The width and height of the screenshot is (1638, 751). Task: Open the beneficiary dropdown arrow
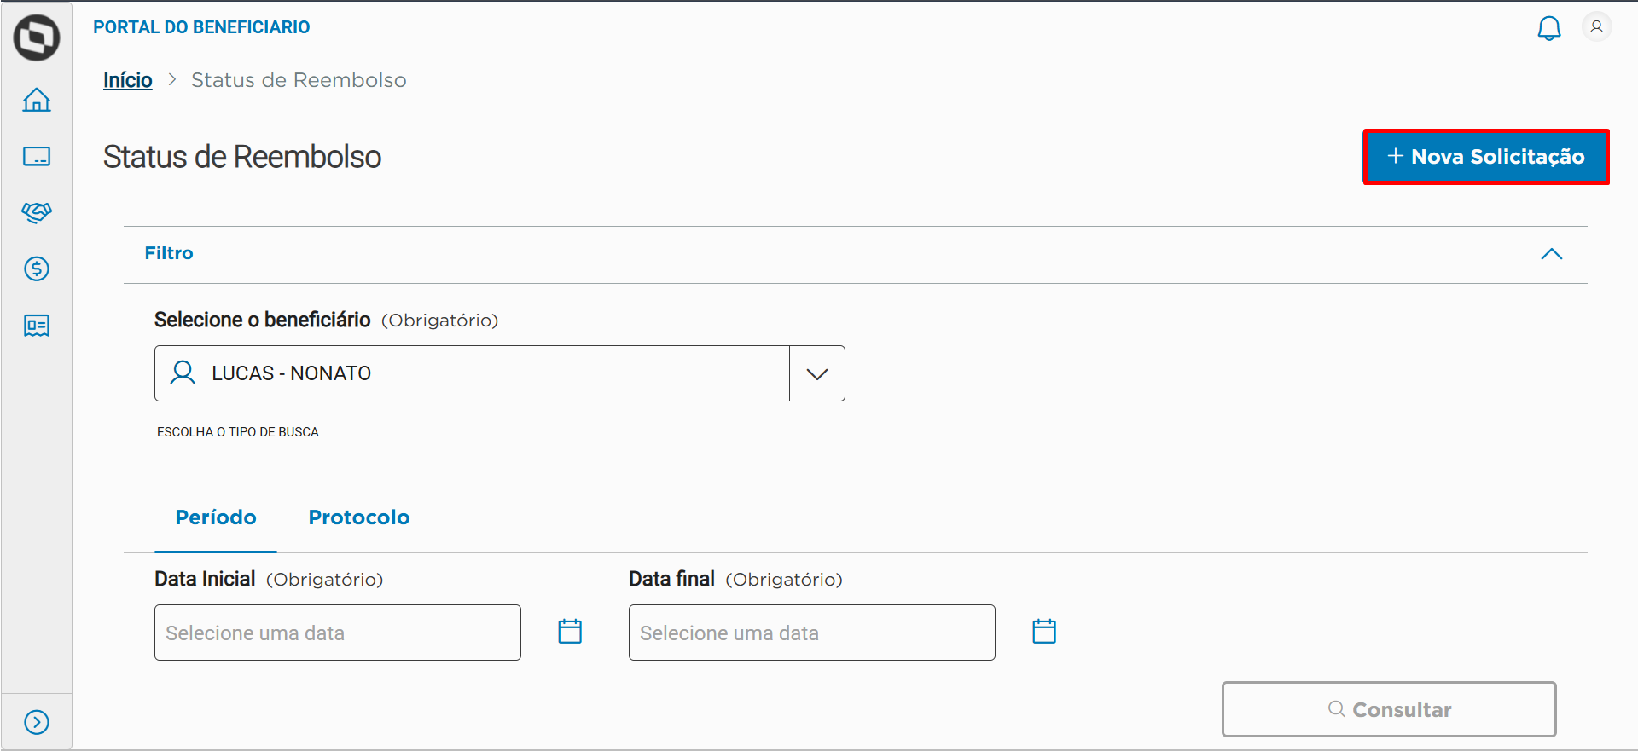pos(816,373)
